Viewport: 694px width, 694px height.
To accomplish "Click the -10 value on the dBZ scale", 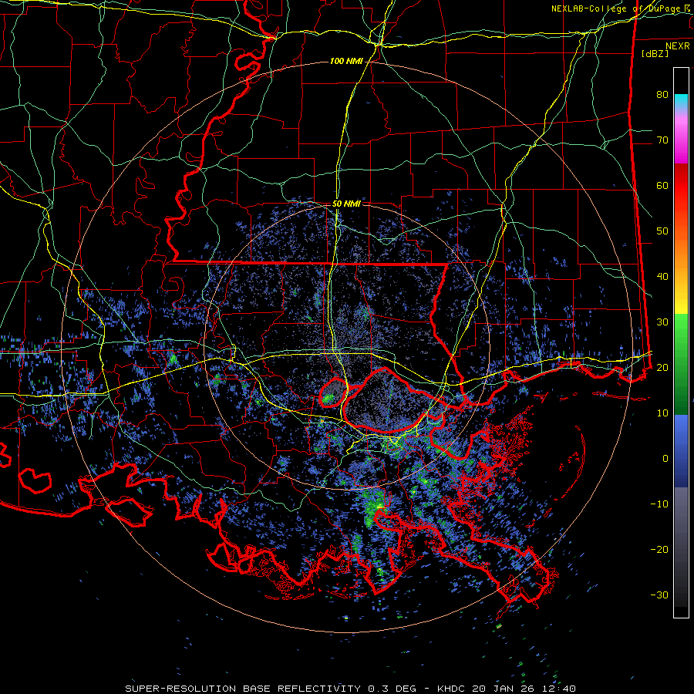I will pyautogui.click(x=659, y=504).
